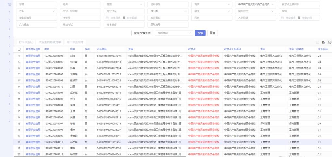This screenshot has height=157, width=332.
Task: Open the 2019级 grade dropdown
Action: [168, 11]
